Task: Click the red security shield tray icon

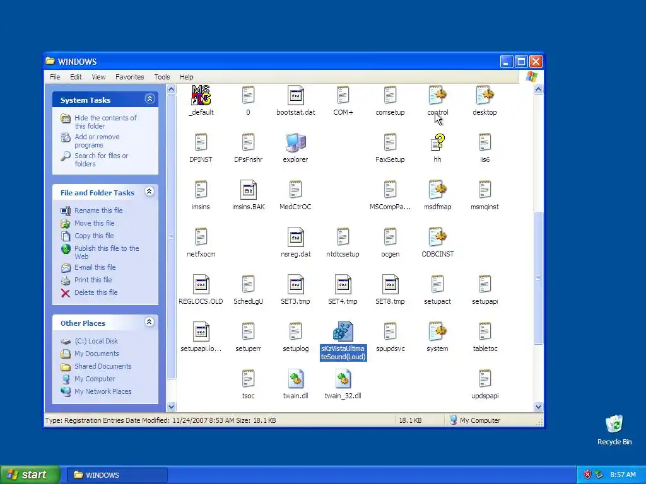Action: [587, 475]
